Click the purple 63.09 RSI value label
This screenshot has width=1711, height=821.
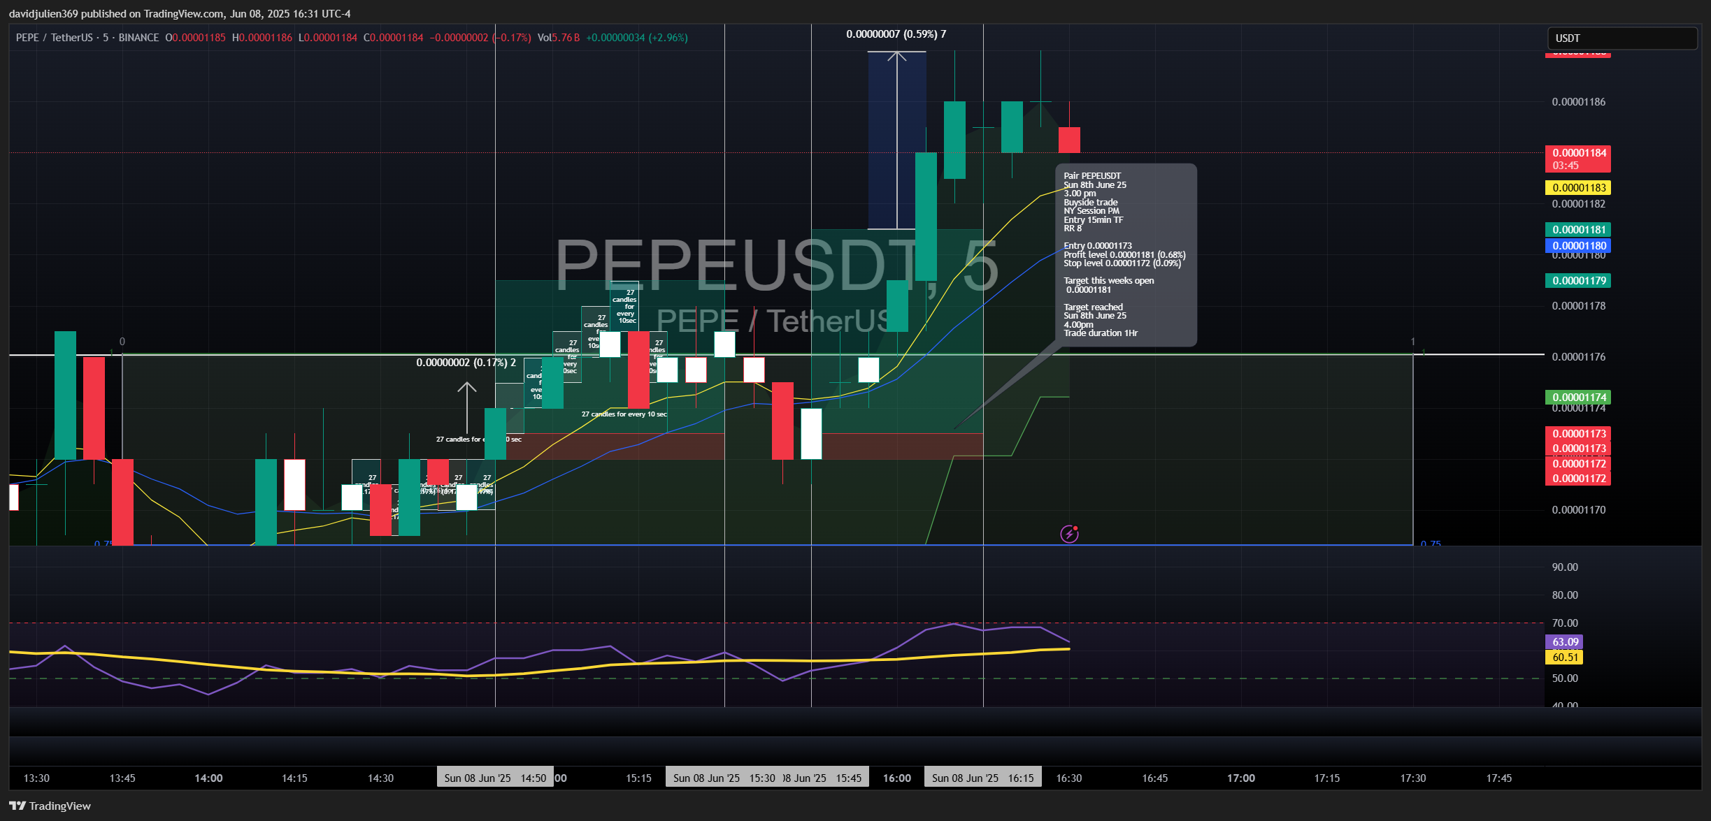point(1563,642)
